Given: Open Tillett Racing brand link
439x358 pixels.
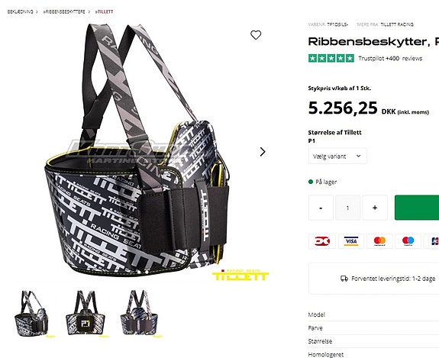Looking at the screenshot, I should [x=397, y=24].
